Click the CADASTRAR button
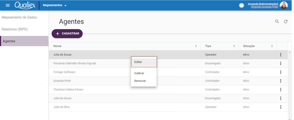Viewport: 294px width, 120px height. [67, 34]
